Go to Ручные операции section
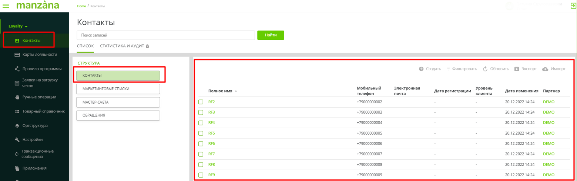The height and width of the screenshot is (181, 577). 39,97
